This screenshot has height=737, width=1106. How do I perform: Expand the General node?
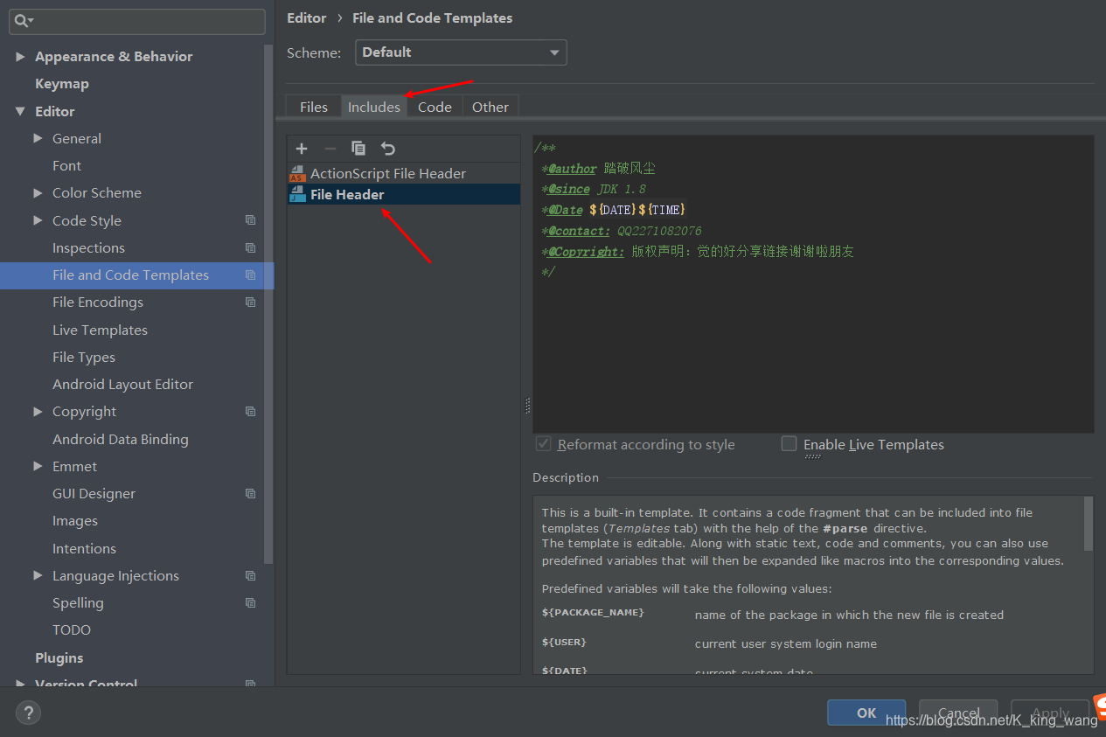pos(38,138)
